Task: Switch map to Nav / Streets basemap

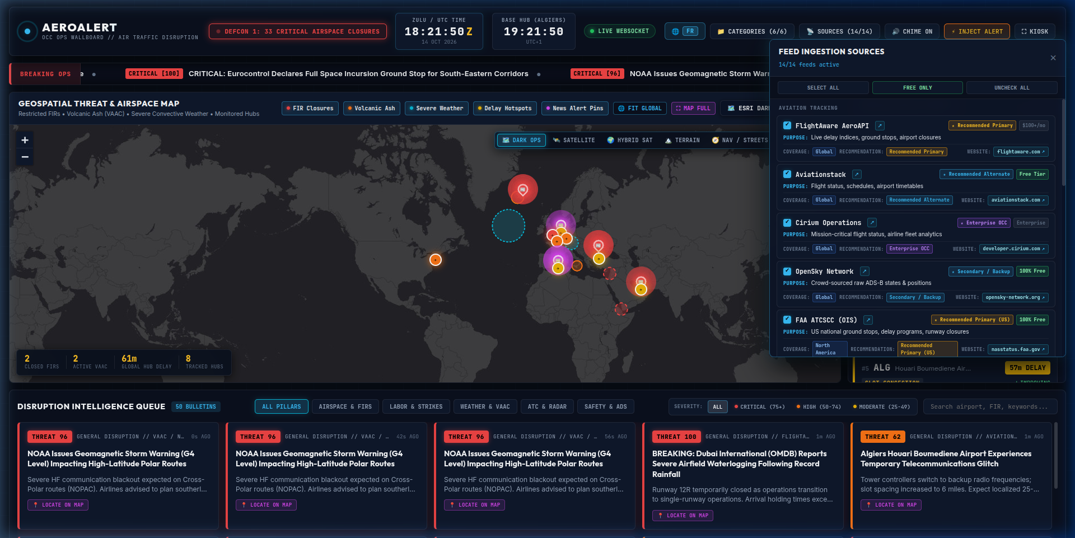Action: click(x=740, y=141)
